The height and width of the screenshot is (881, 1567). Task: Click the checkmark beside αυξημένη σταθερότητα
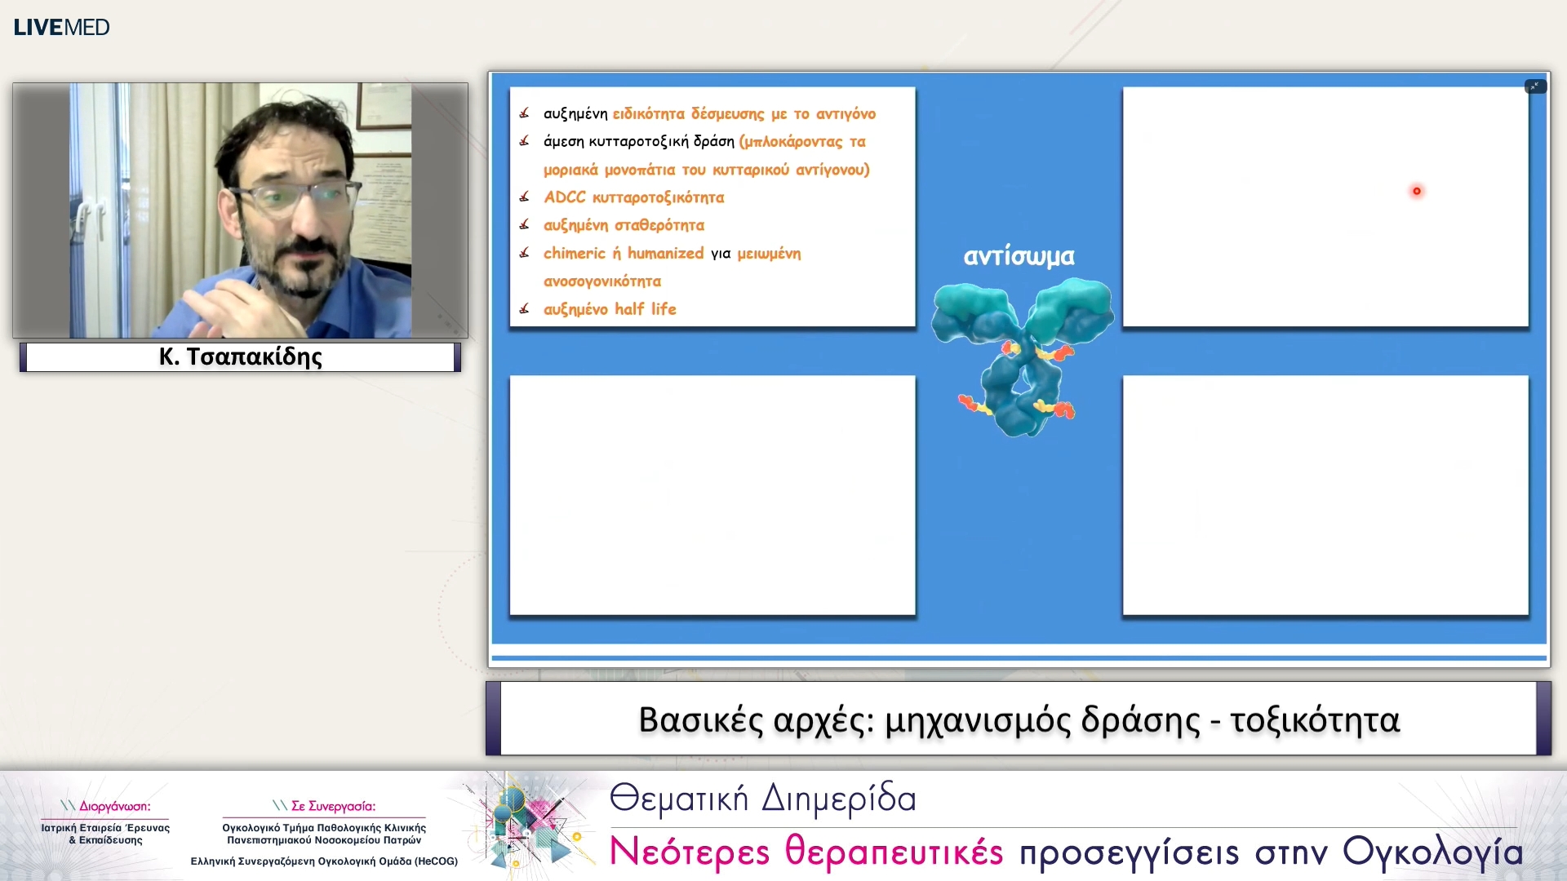tap(524, 225)
